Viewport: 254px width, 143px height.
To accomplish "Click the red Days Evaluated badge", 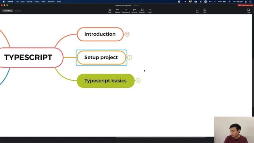I will [245, 5].
